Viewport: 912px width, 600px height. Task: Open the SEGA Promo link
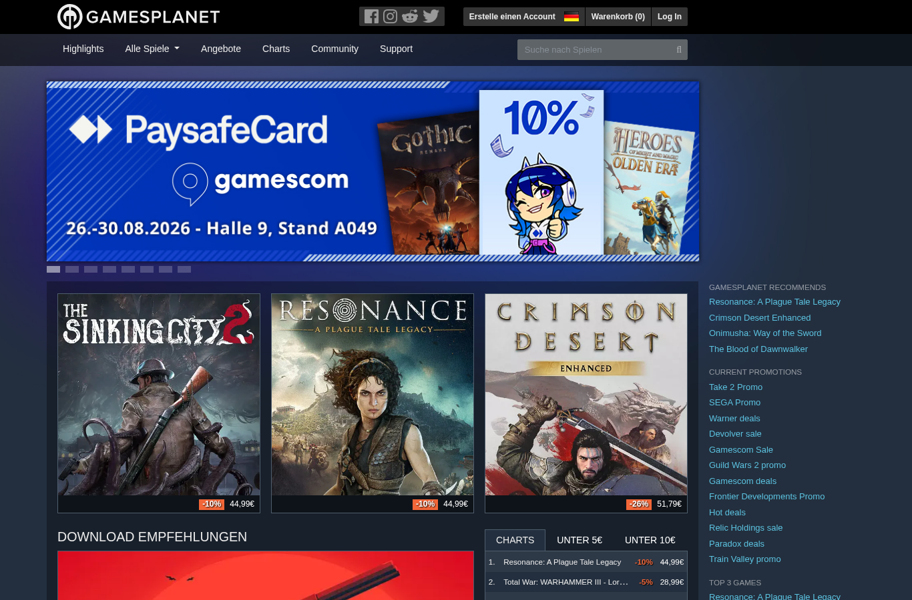(734, 403)
